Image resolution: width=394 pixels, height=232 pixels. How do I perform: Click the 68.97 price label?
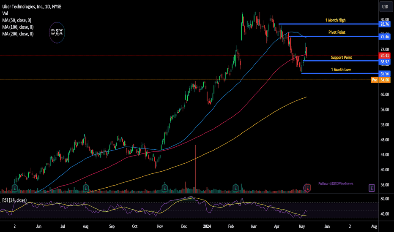(385, 62)
